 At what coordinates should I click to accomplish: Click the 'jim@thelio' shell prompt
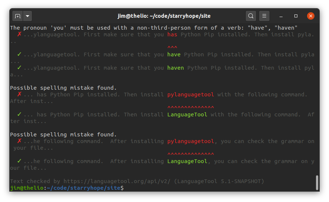[27, 188]
